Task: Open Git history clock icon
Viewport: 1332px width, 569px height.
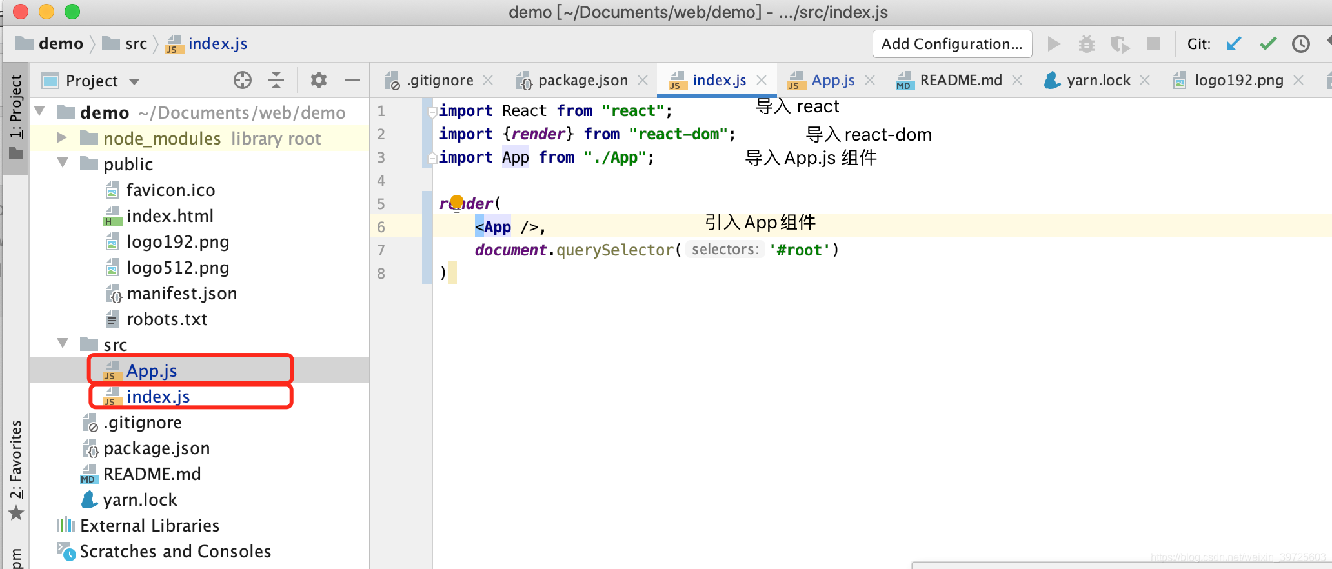Action: (1301, 44)
